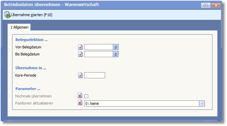Screen dimensions: 227x126
Task: Click the Parameter section heading
Action: (x=28, y=89)
